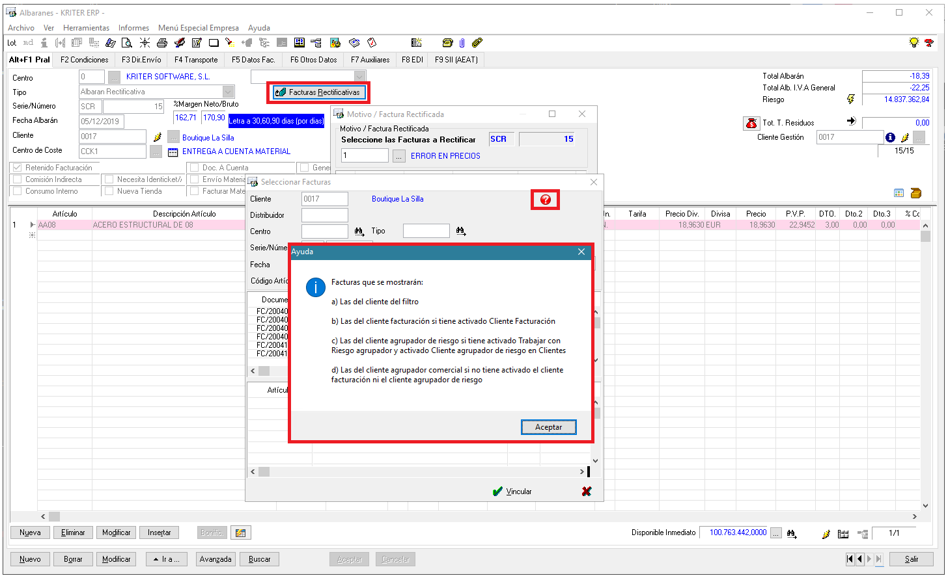Screen dimensions: 948x578
Task: Click binoculars icon next to Centro in Seleccionar Facturas
Action: pyautogui.click(x=359, y=231)
